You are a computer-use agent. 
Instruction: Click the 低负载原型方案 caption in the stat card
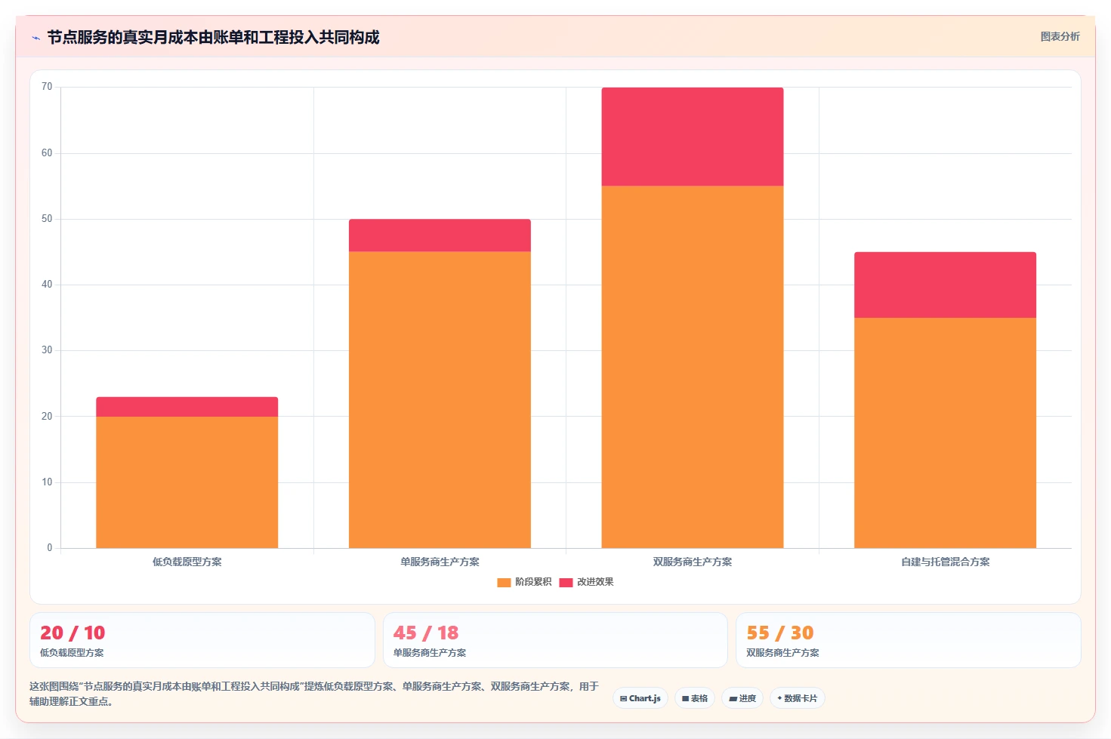pyautogui.click(x=72, y=653)
